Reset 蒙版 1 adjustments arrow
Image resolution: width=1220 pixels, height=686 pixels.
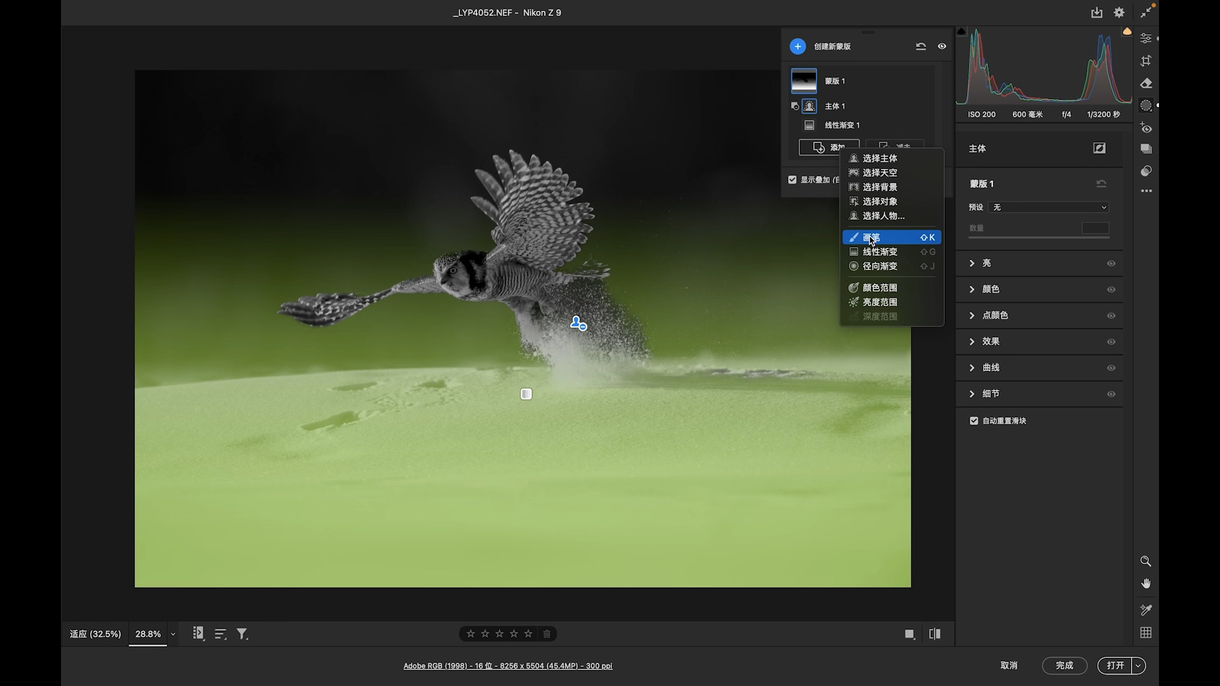pyautogui.click(x=1101, y=184)
